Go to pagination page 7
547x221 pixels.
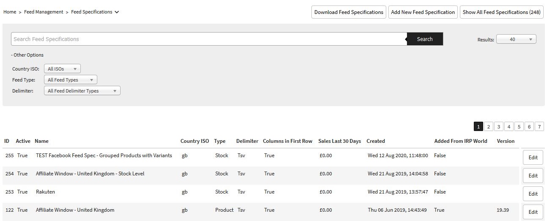[539, 126]
